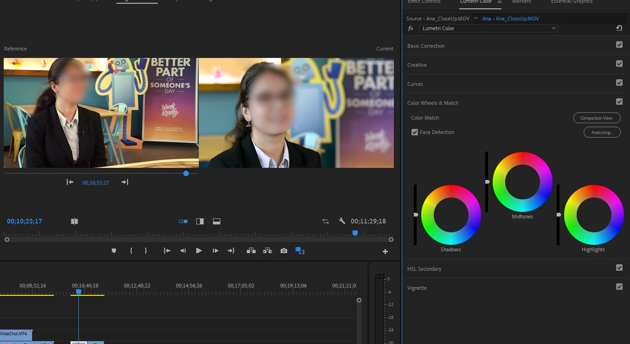Expand the Curves section
Viewport: 630px width, 344px height.
415,84
